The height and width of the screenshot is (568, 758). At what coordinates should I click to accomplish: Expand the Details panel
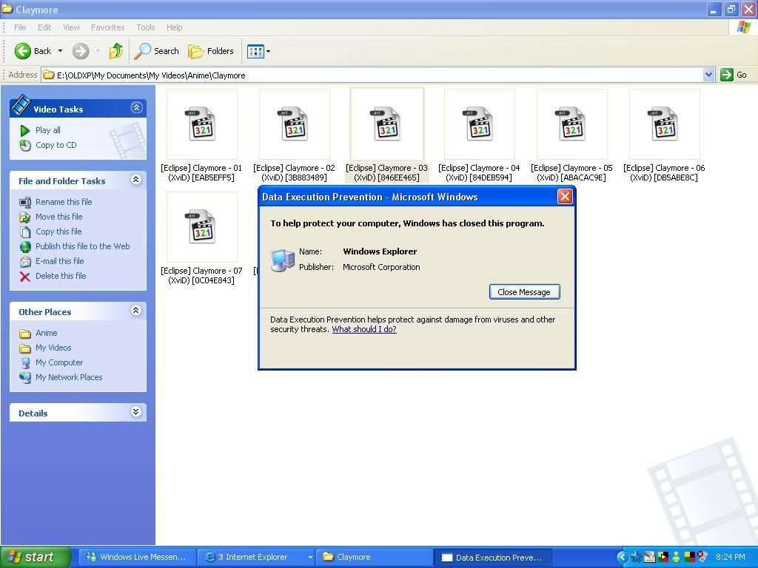pos(136,412)
